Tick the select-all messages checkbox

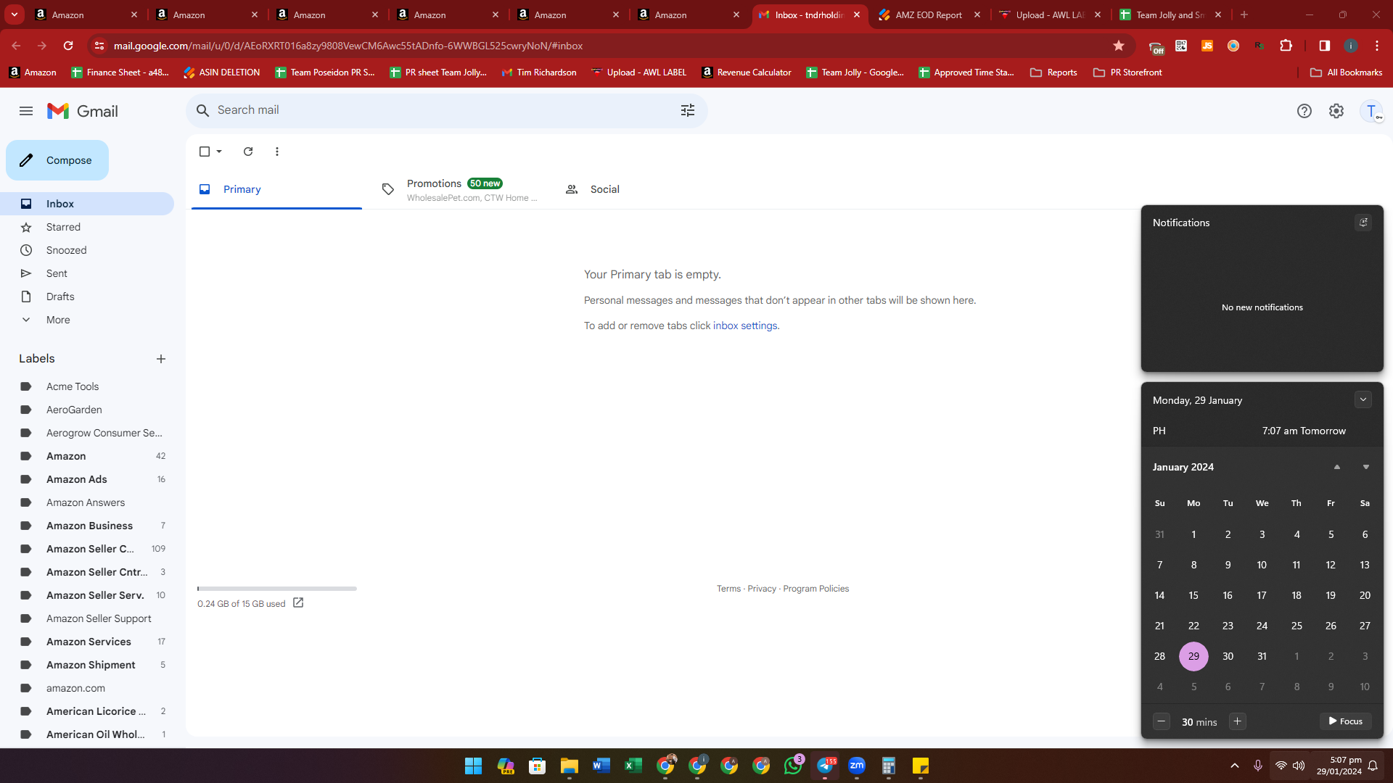coord(205,152)
